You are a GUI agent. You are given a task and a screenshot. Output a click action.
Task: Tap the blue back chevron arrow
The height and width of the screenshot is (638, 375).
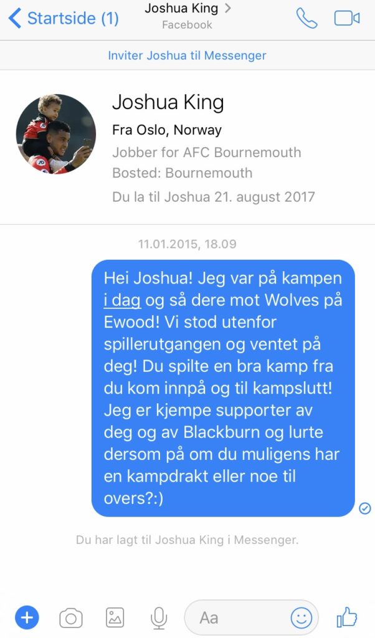coord(15,19)
